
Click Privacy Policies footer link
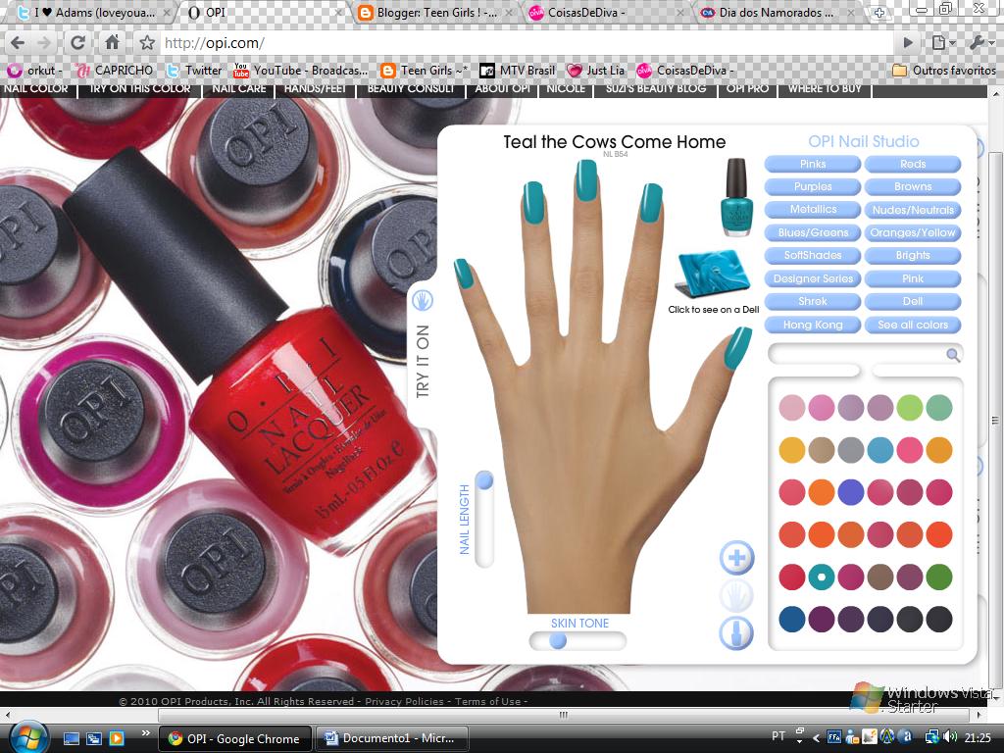(x=404, y=701)
